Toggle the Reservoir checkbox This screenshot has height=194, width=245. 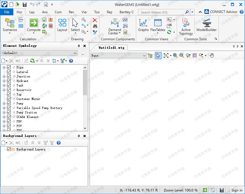pyautogui.click(x=9, y=90)
